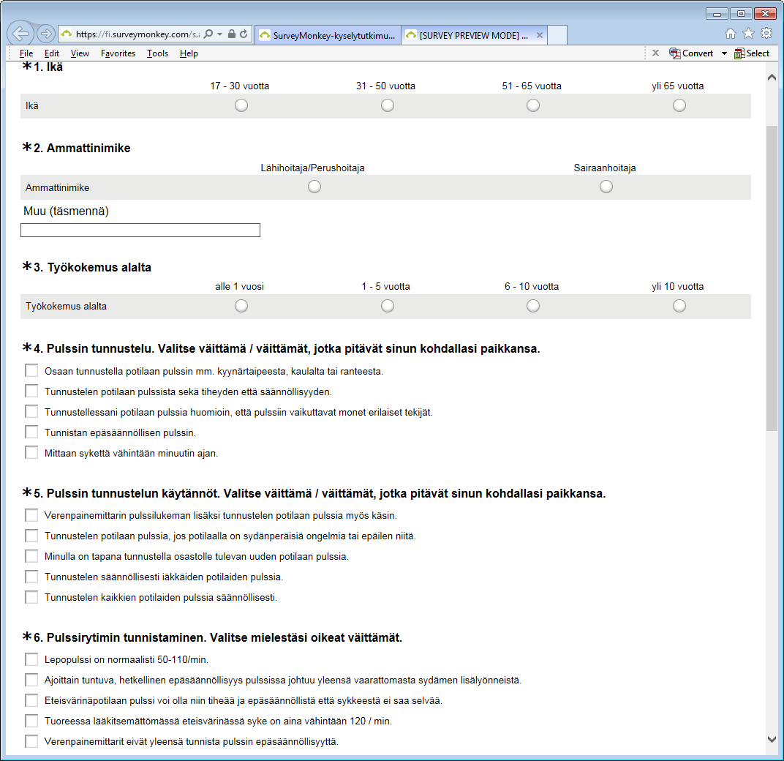This screenshot has width=784, height=761.
Task: Check 'Osaan tunnustella potilaan pulssin' option
Action: click(x=31, y=371)
